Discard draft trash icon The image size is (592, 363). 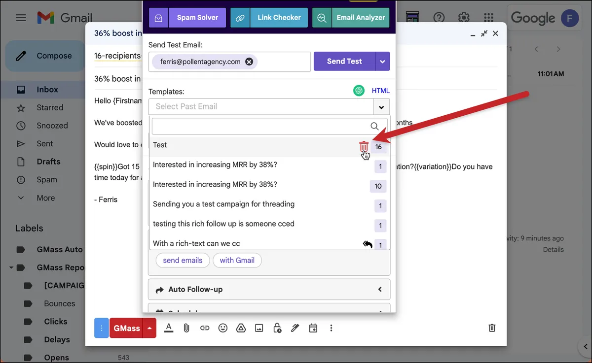(492, 328)
